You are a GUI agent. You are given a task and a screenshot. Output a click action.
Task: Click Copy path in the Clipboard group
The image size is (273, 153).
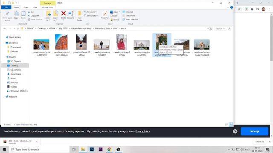tap(33, 16)
